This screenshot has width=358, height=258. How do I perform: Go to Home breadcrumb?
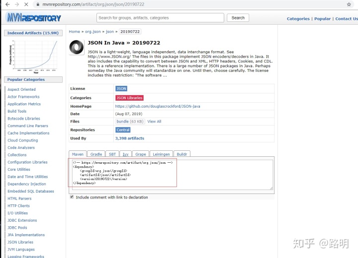(75, 31)
